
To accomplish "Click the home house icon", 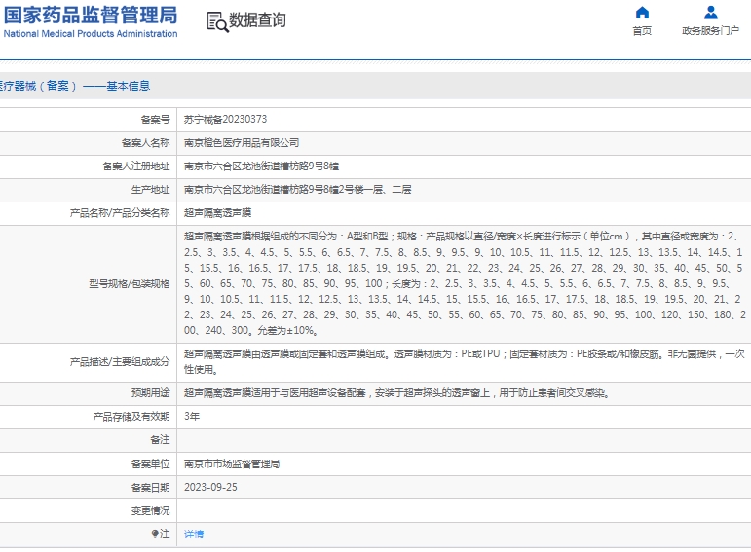I will point(642,13).
